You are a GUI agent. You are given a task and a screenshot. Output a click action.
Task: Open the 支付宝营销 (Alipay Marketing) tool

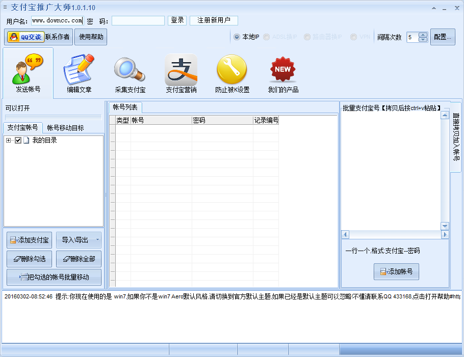[x=181, y=71]
